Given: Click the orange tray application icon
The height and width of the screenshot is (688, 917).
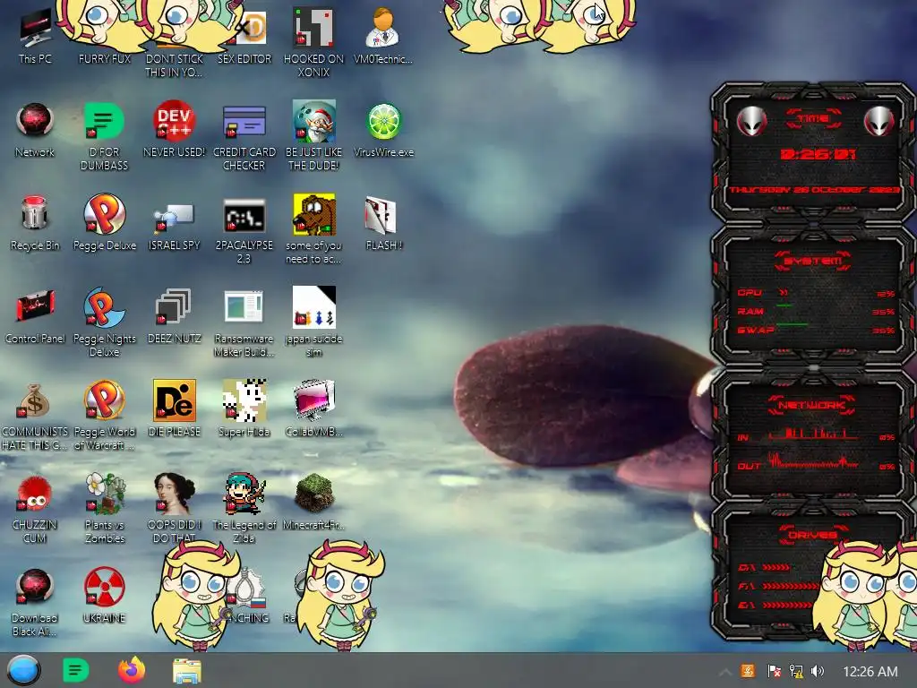Looking at the screenshot, I should 748,671.
